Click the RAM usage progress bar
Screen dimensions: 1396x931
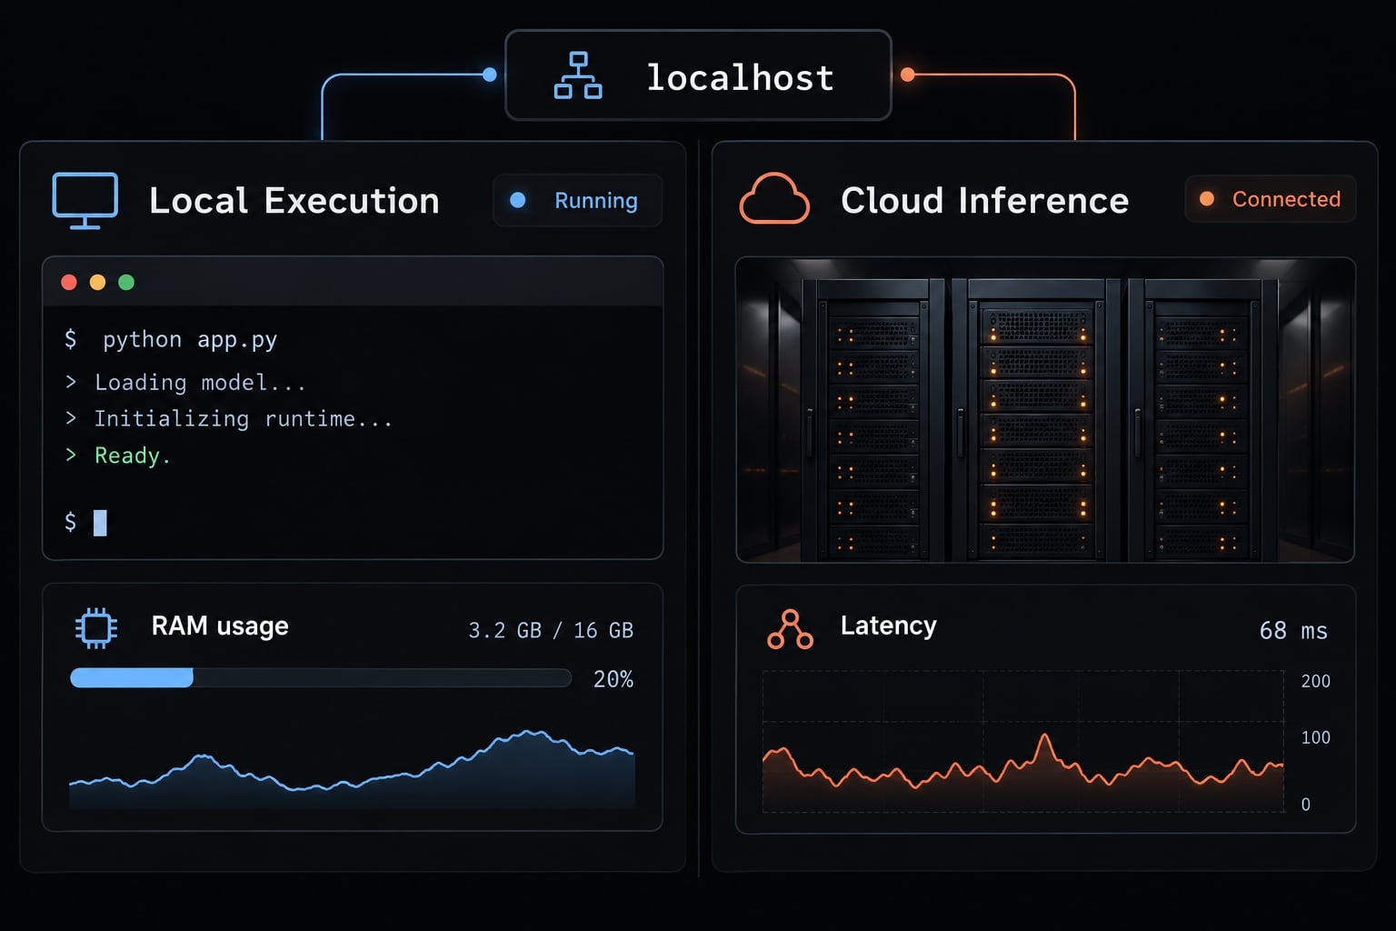tap(321, 677)
